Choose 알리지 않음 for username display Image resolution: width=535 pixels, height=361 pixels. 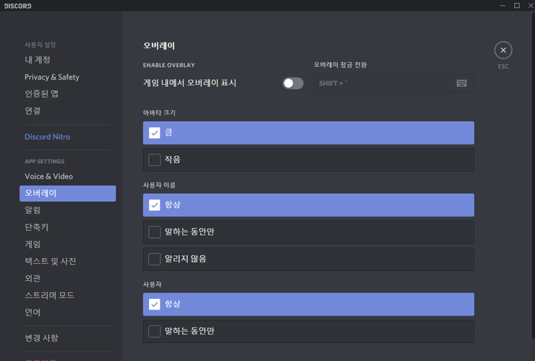tap(308, 259)
